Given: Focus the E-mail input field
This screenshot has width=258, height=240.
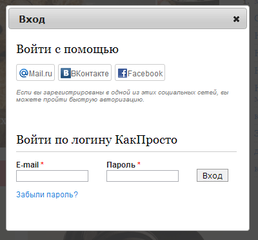Looking at the screenshot, I should pyautogui.click(x=52, y=176).
